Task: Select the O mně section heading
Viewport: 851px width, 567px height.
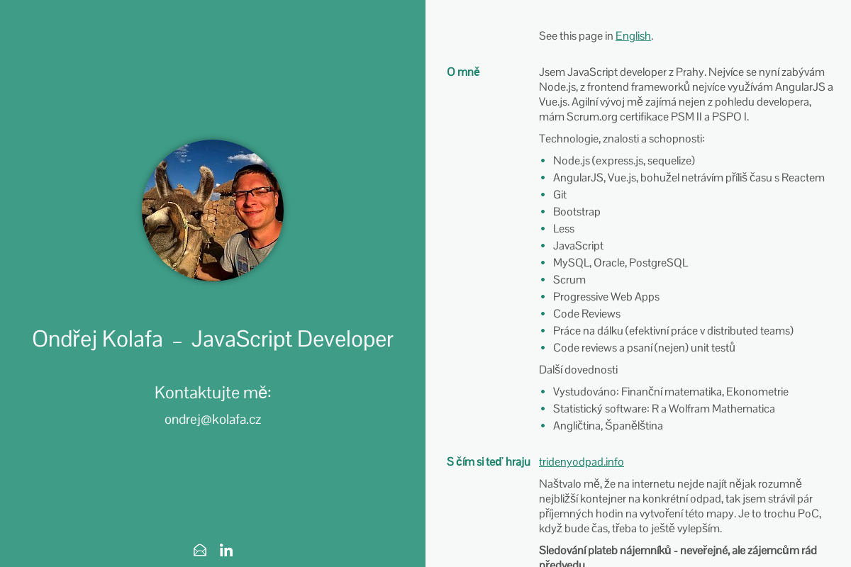Action: click(463, 72)
